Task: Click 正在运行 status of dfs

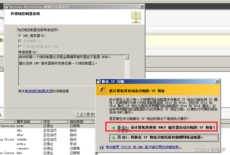Action: click(x=50, y=130)
